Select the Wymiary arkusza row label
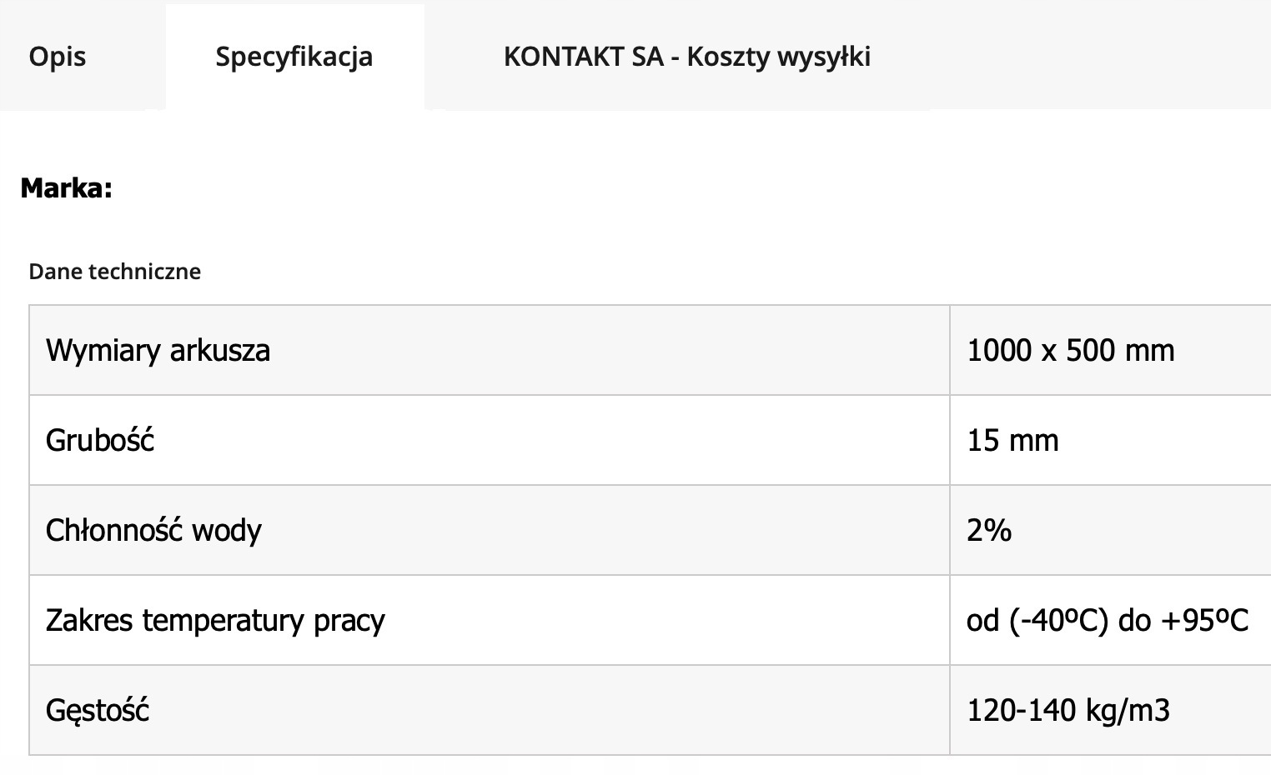1271x775 pixels. (158, 351)
